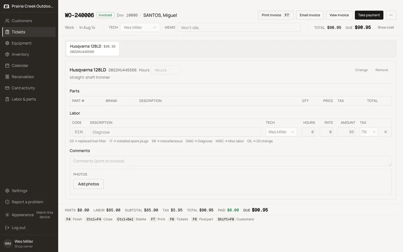Click the F8 Tickets shortcut
403x252 pixels.
click(178, 219)
